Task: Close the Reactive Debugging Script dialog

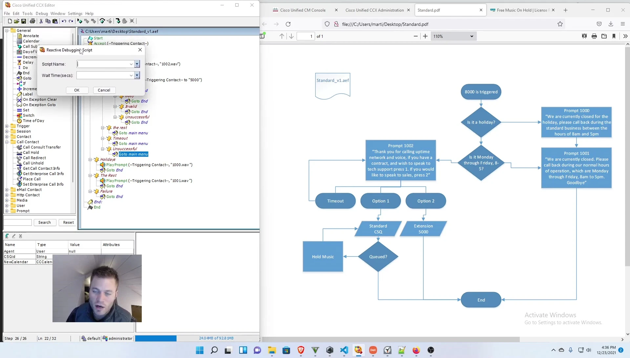Action: 140,50
